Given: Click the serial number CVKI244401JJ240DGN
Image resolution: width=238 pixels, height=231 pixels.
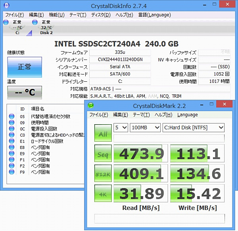Looking at the screenshot, I should (x=120, y=60).
